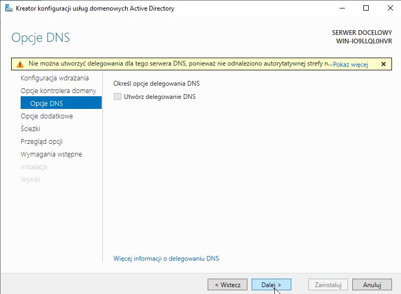The width and height of the screenshot is (401, 294).
Task: Click the yellow warning triangle icon
Action: click(x=20, y=64)
